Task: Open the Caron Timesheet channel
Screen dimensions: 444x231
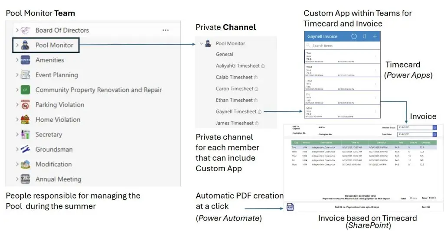Action: (235, 88)
